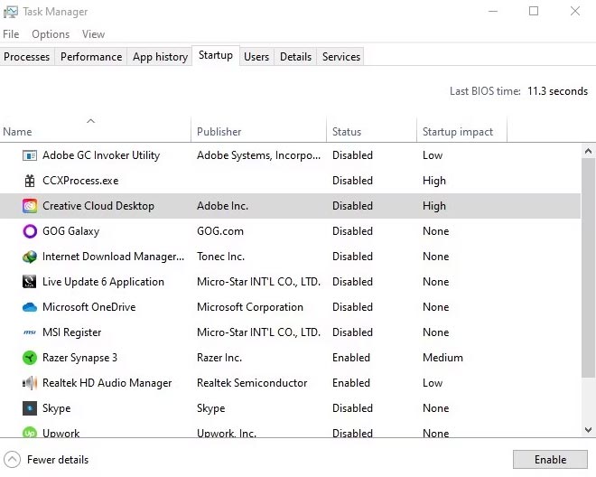Click the Enabled status of Razer Synapse 3
The height and width of the screenshot is (477, 596).
coord(351,358)
